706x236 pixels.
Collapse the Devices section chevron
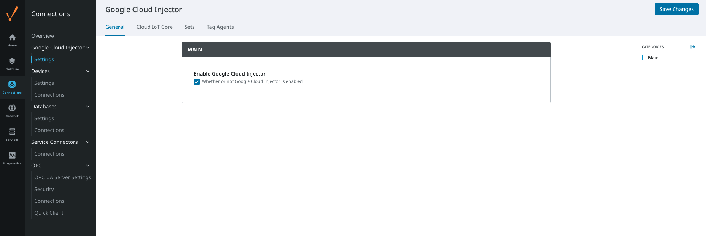click(x=88, y=71)
